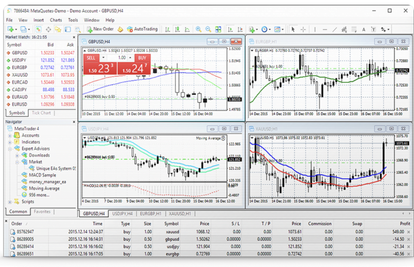Click the New Order button

[100, 29]
